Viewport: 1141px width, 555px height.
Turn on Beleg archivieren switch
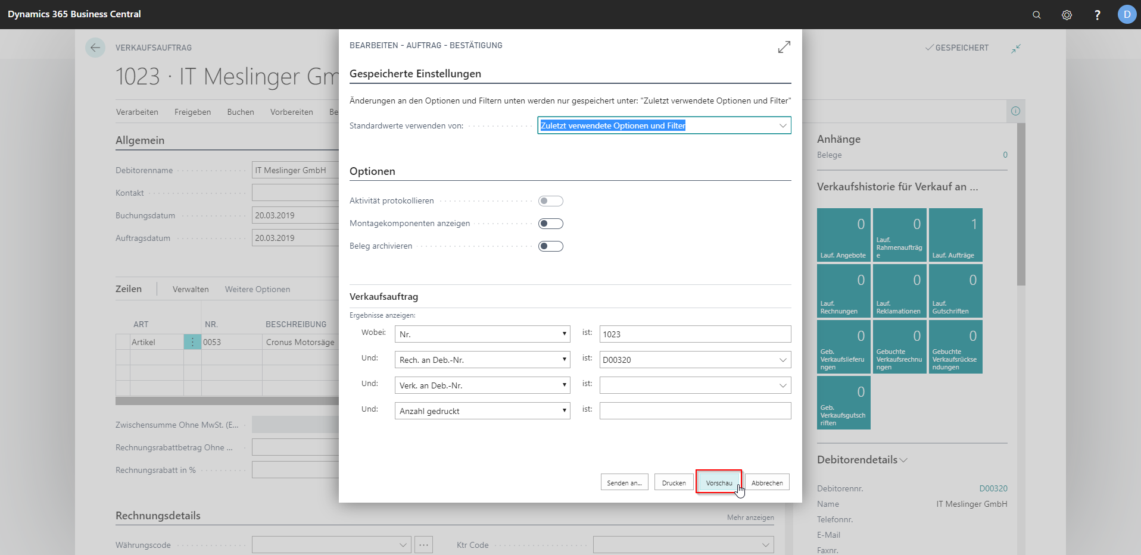click(x=550, y=246)
